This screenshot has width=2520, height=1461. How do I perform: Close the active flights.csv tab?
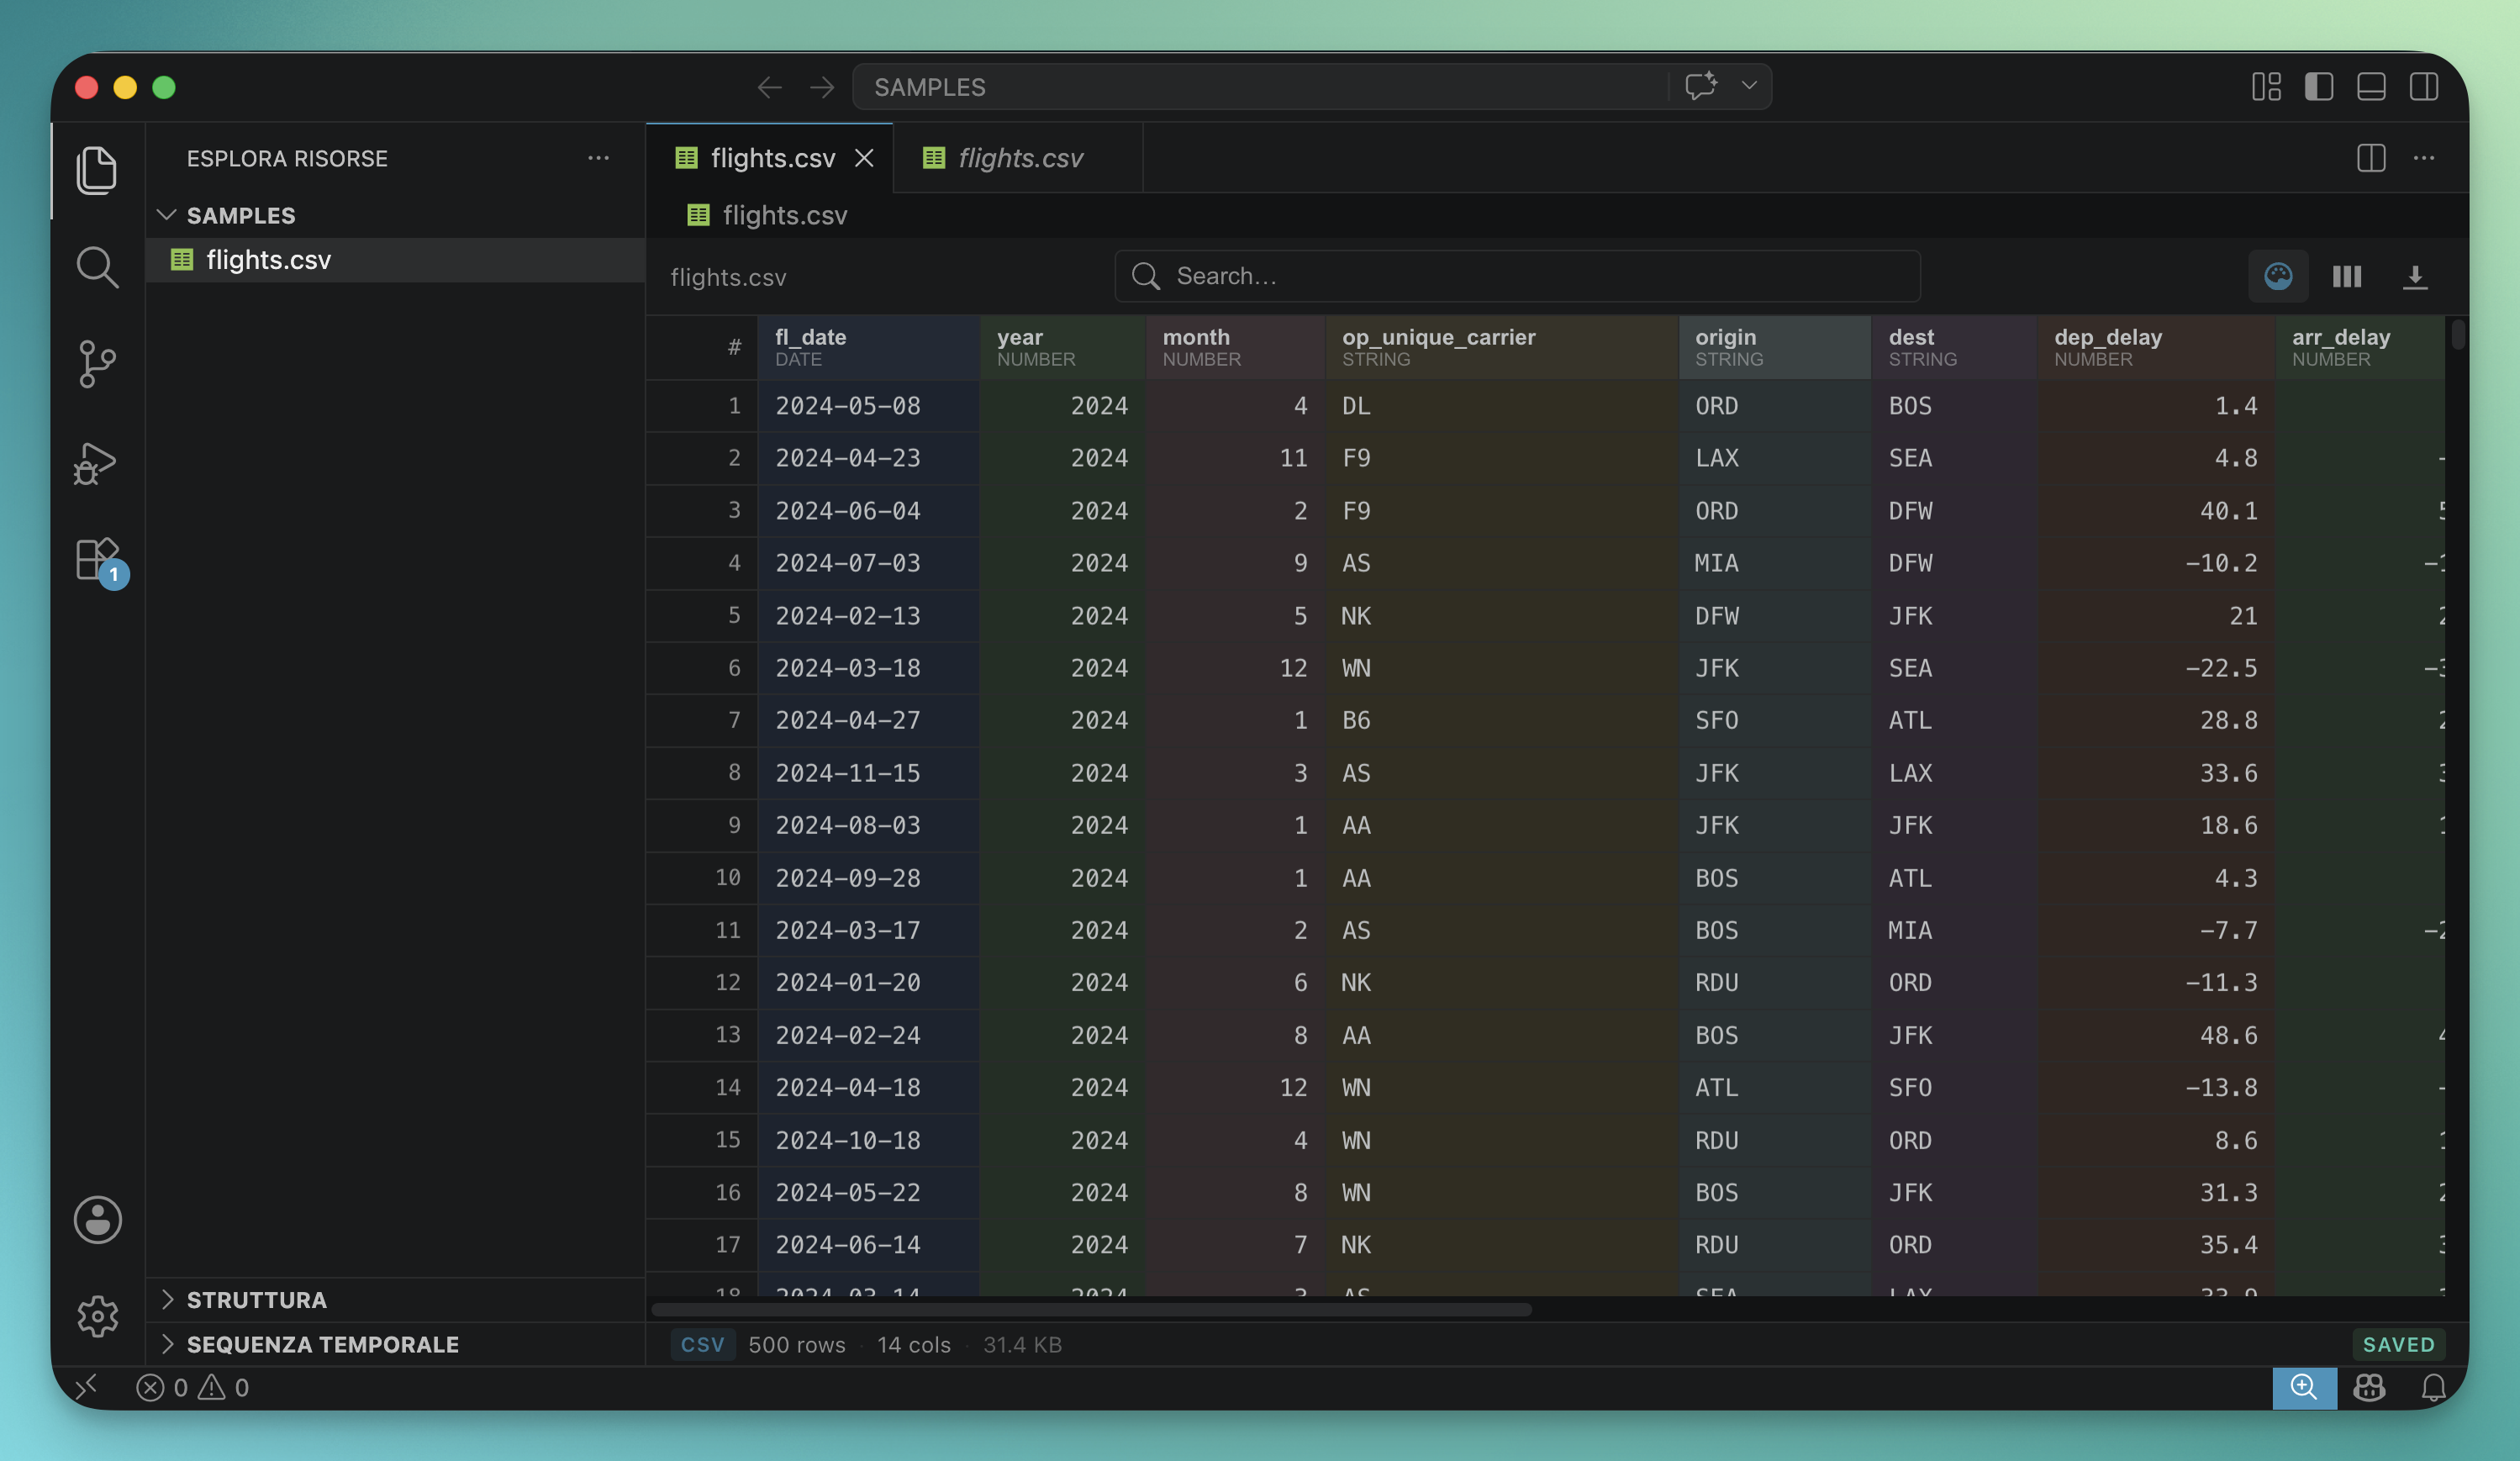tap(864, 158)
